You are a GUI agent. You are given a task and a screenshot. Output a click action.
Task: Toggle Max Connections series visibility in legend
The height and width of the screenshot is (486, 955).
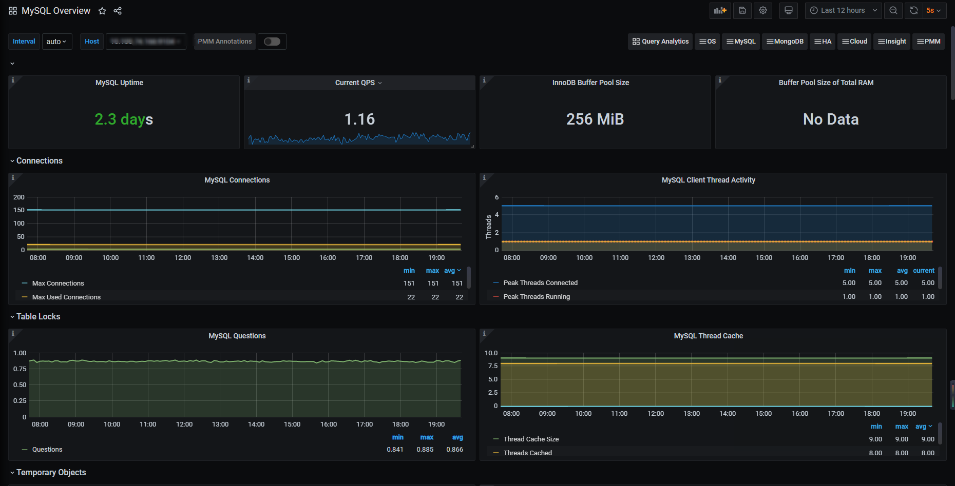click(x=58, y=283)
